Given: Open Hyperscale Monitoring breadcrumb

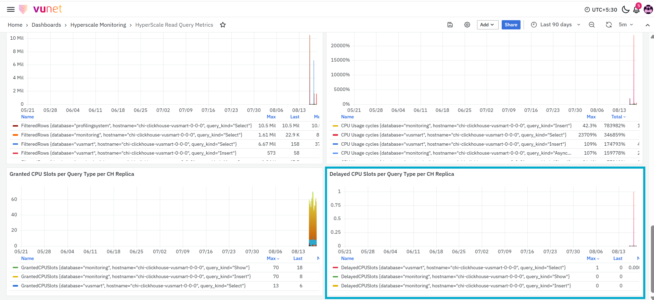Looking at the screenshot, I should click(98, 25).
